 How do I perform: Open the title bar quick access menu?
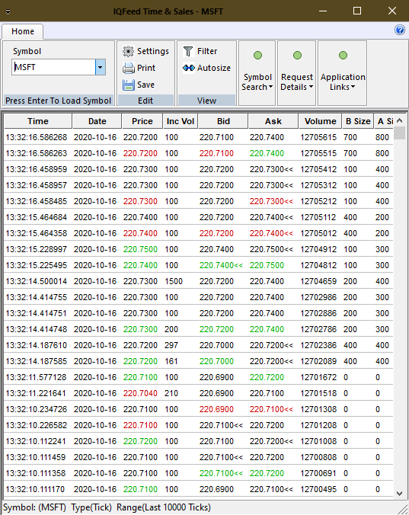(x=8, y=11)
